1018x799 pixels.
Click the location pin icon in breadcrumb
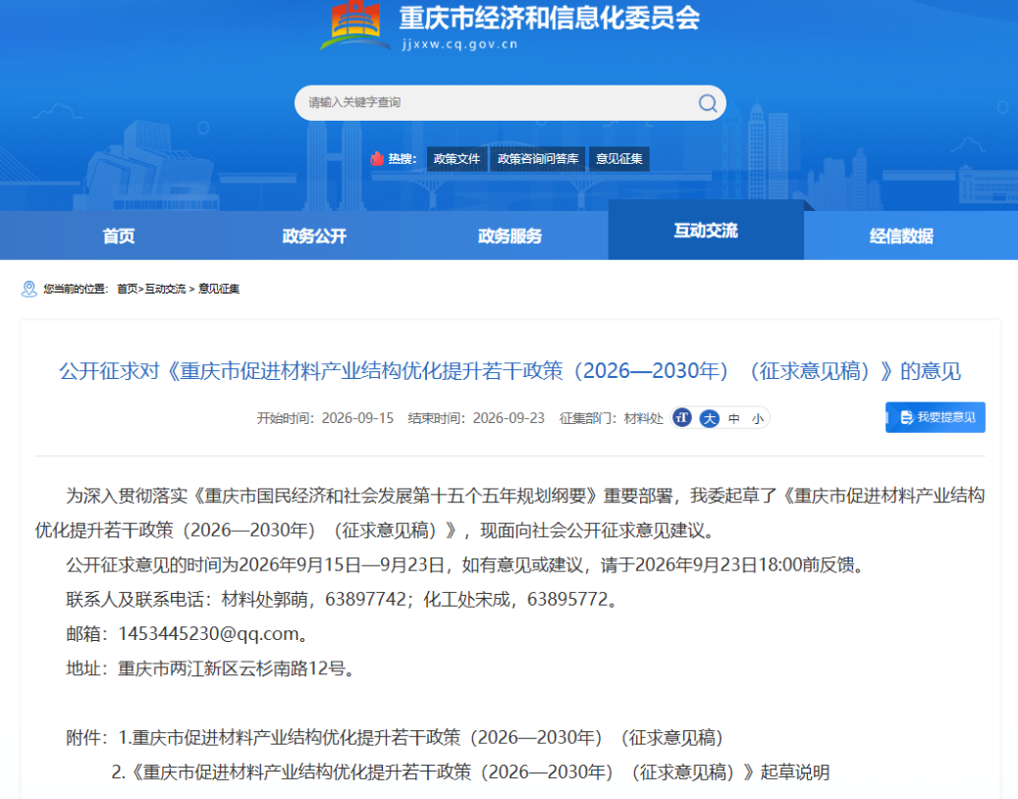click(x=29, y=289)
